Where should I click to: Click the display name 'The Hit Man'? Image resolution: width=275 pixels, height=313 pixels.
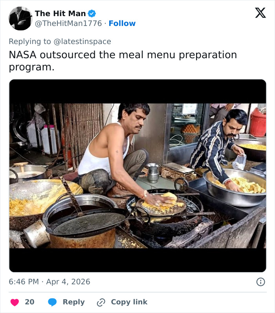pos(60,13)
